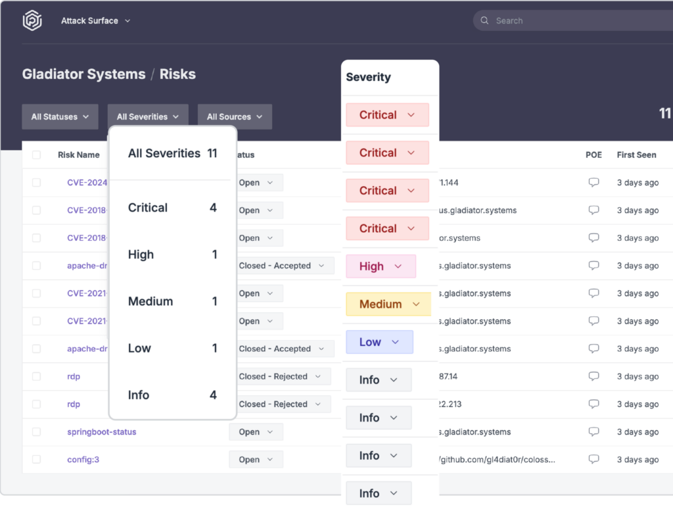This screenshot has height=513, width=673.
Task: Click the github.com/gl4diat0r/coloss... asset text
Action: tap(497, 459)
